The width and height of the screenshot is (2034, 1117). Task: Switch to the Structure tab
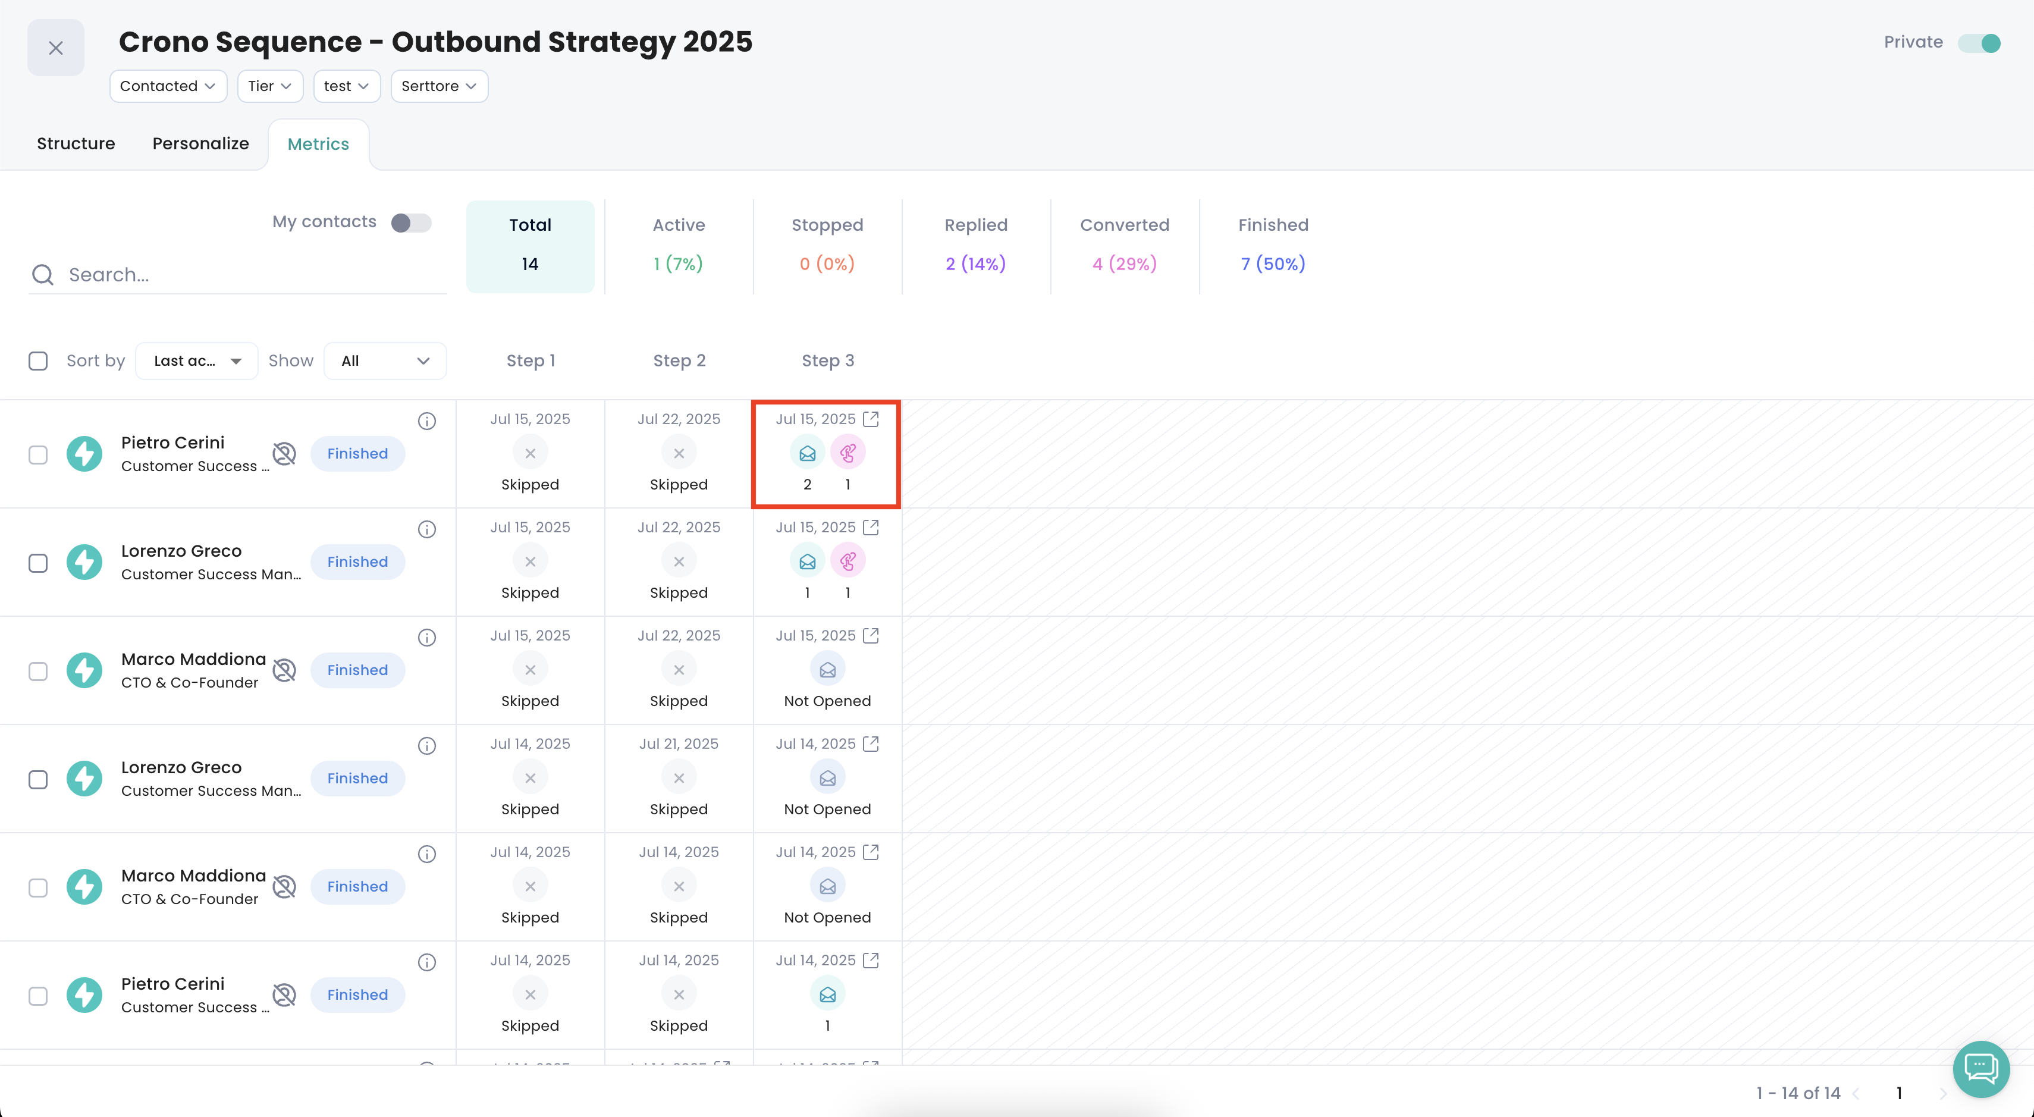(76, 144)
